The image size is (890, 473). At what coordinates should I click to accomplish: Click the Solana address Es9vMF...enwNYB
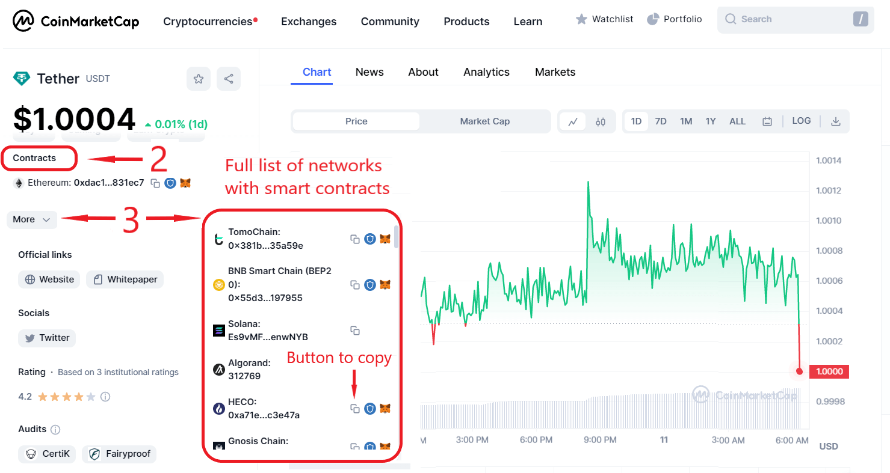tap(268, 337)
